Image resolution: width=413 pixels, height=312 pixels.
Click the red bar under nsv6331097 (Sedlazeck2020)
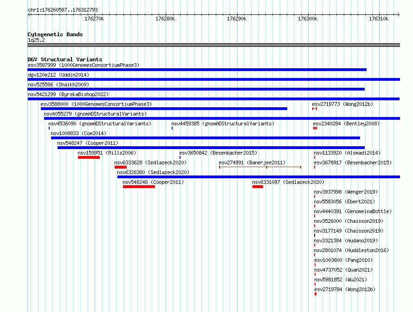[258, 187]
